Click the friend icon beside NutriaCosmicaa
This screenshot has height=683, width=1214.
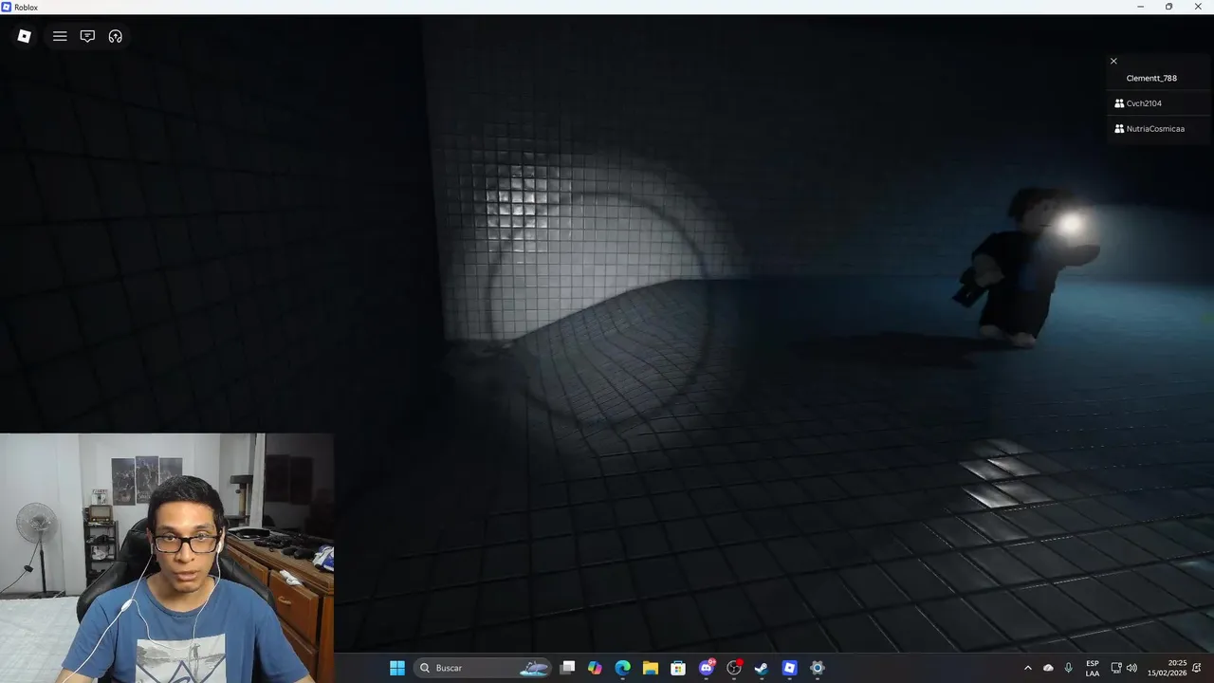click(x=1119, y=129)
